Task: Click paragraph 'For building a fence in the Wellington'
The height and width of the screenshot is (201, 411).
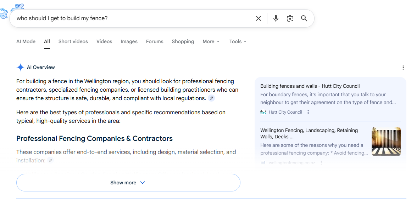Action: [127, 90]
